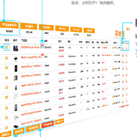Open Lightning Cable Syncwire product link

(x=32, y=113)
